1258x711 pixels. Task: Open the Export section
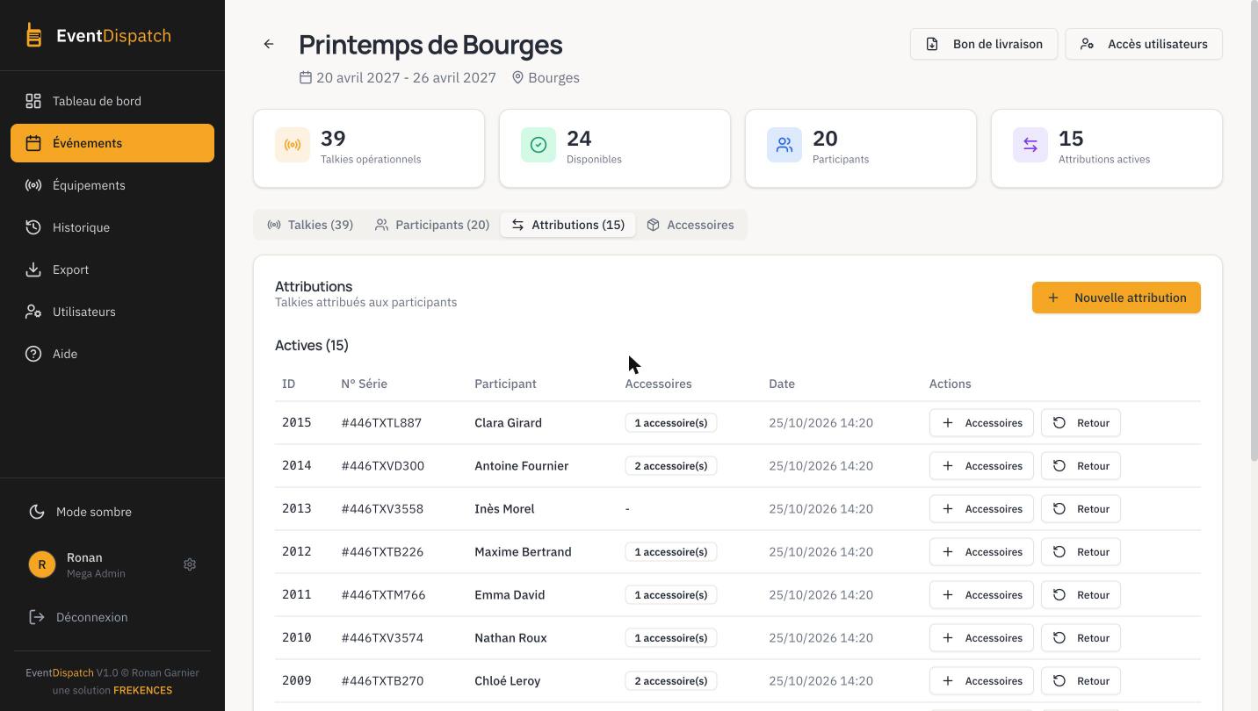(x=112, y=269)
